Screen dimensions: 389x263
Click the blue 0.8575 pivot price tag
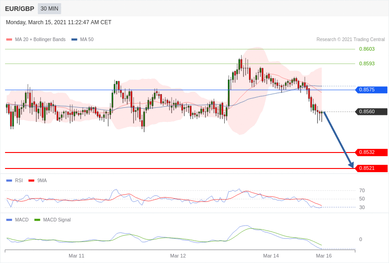coord(372,89)
